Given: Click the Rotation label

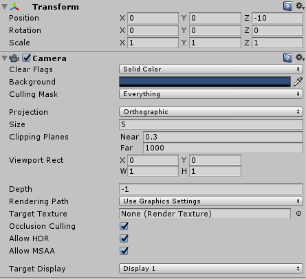Looking at the screenshot, I should [25, 30].
